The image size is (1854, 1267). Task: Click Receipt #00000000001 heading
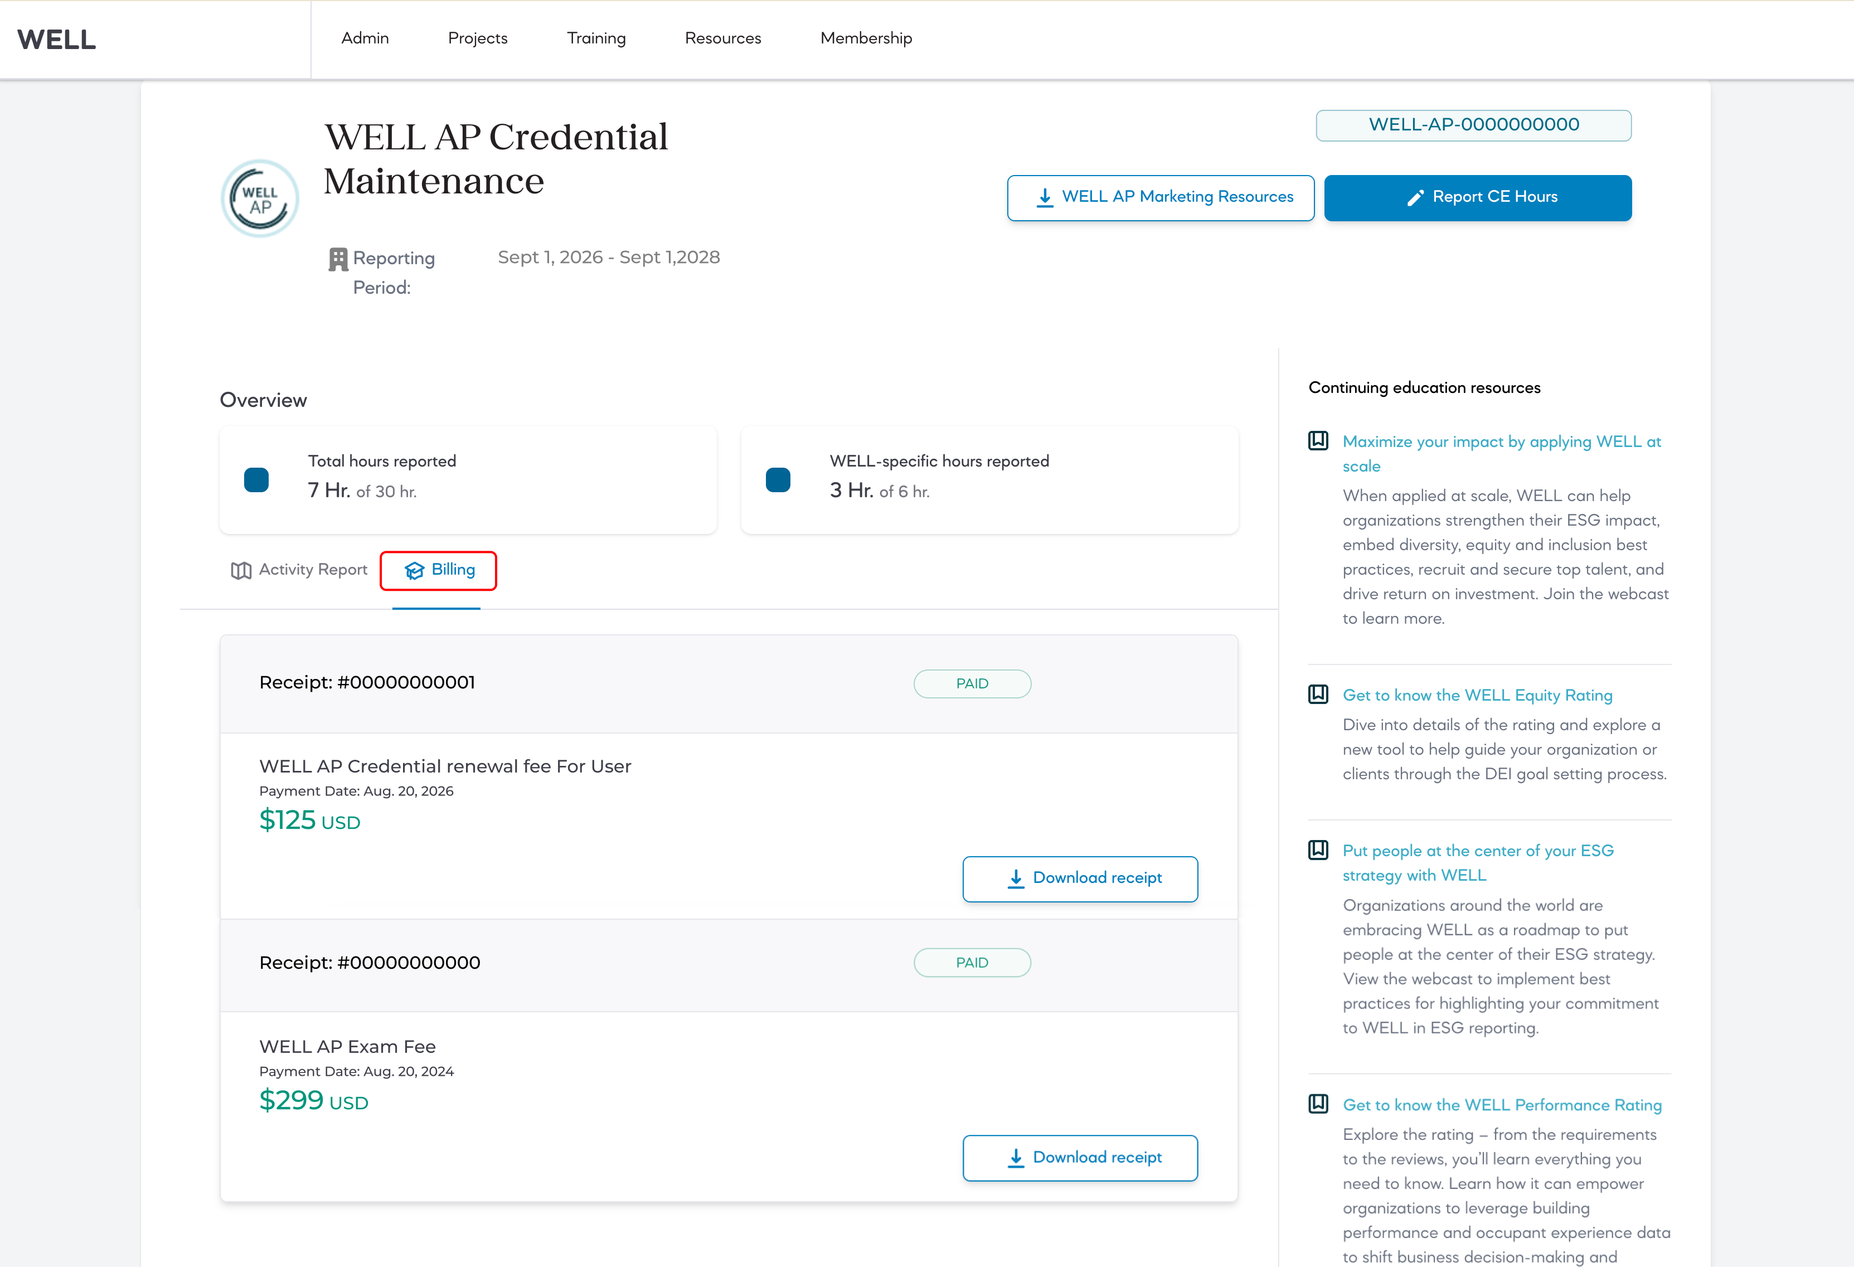pyautogui.click(x=367, y=683)
